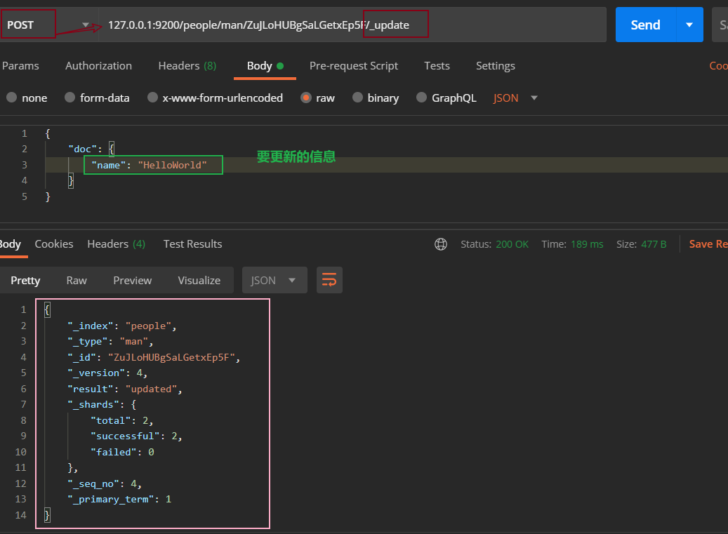The height and width of the screenshot is (534, 728).
Task: Click the "successful": 2 response line
Action: [136, 436]
